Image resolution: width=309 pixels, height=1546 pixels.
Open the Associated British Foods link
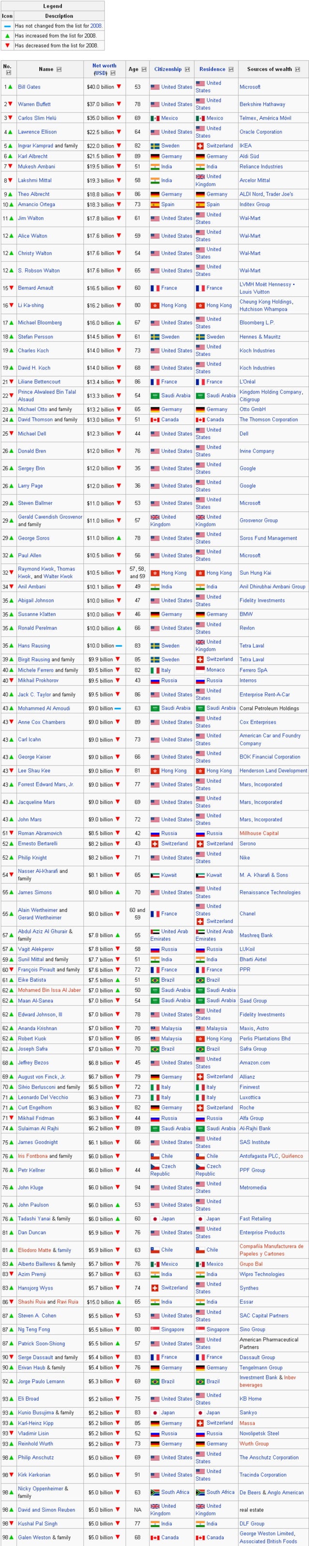(268, 1541)
